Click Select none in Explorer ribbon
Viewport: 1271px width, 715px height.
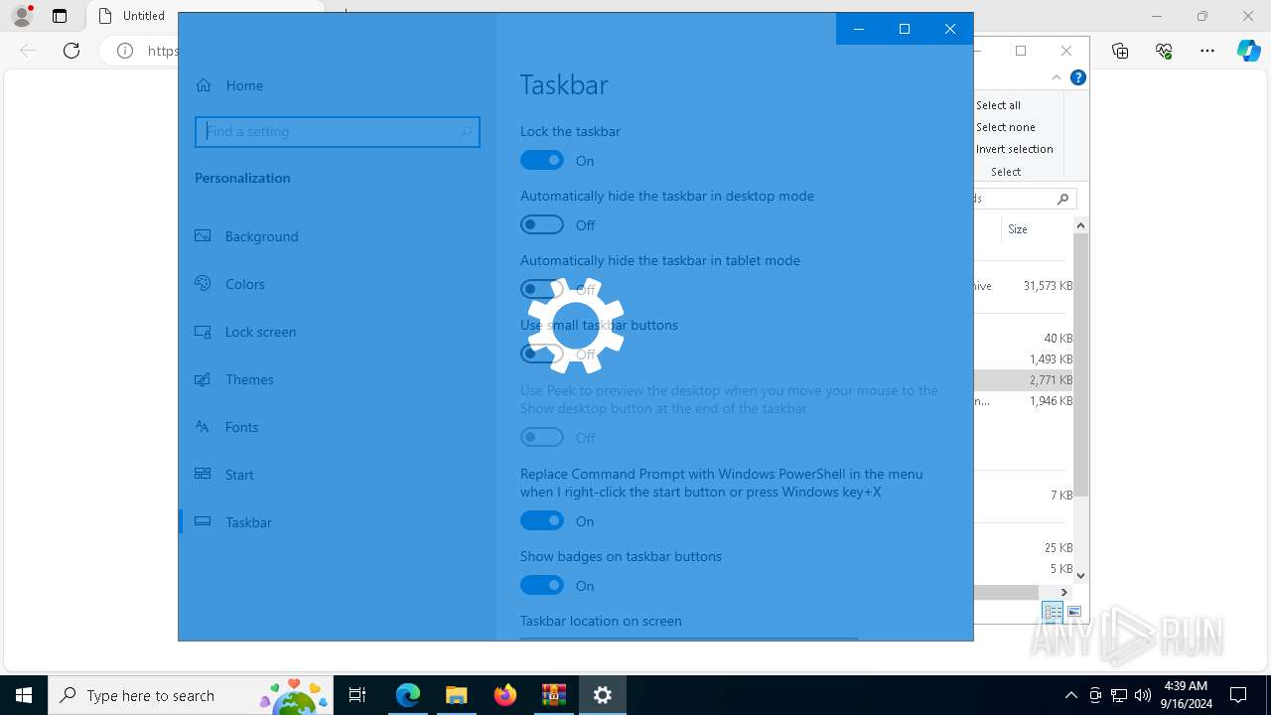coord(1005,127)
